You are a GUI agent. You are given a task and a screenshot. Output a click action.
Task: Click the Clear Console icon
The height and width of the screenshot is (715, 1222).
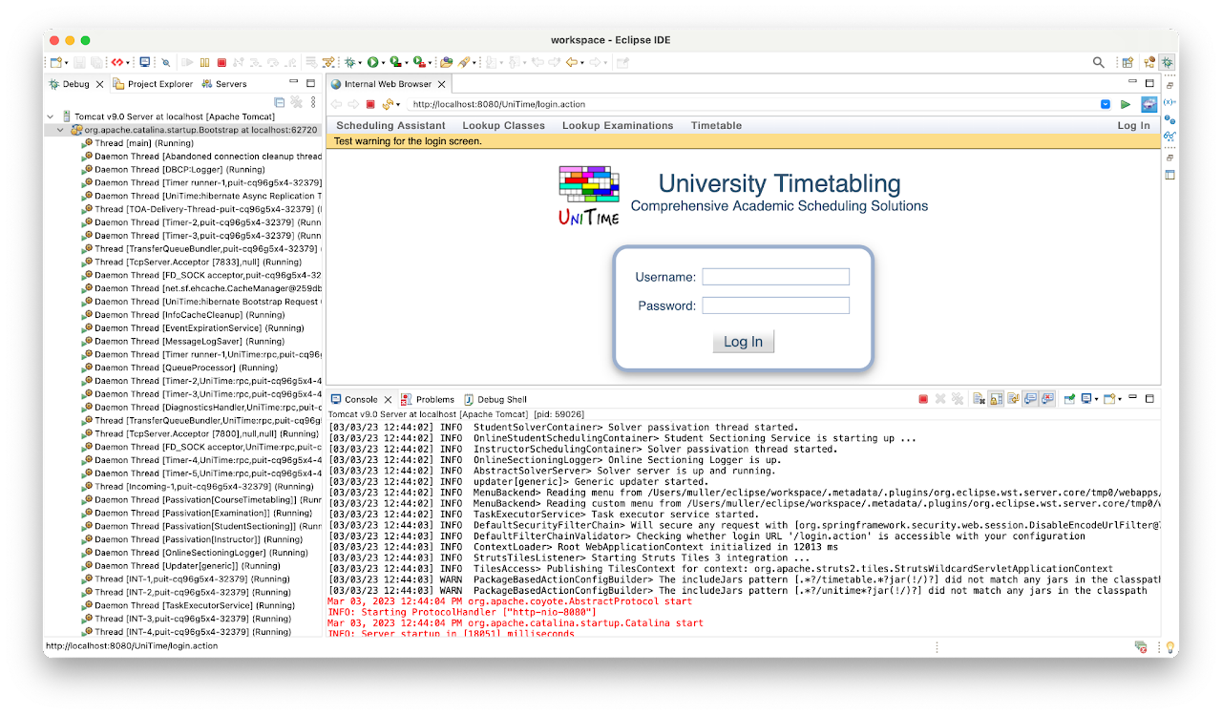click(979, 399)
